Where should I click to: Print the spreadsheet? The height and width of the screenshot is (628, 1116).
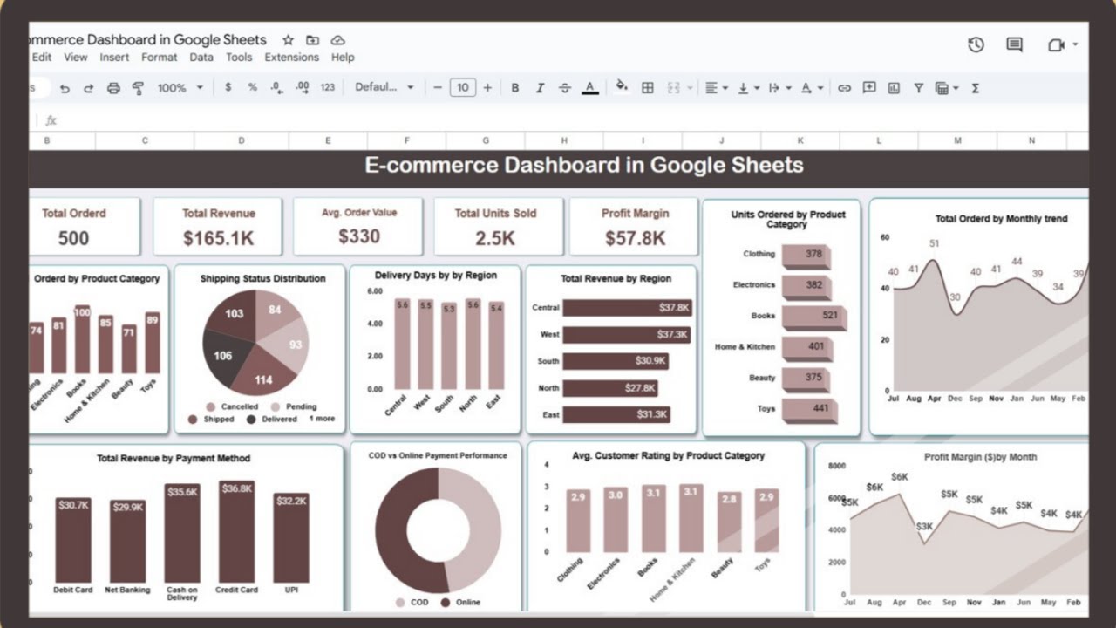[112, 88]
